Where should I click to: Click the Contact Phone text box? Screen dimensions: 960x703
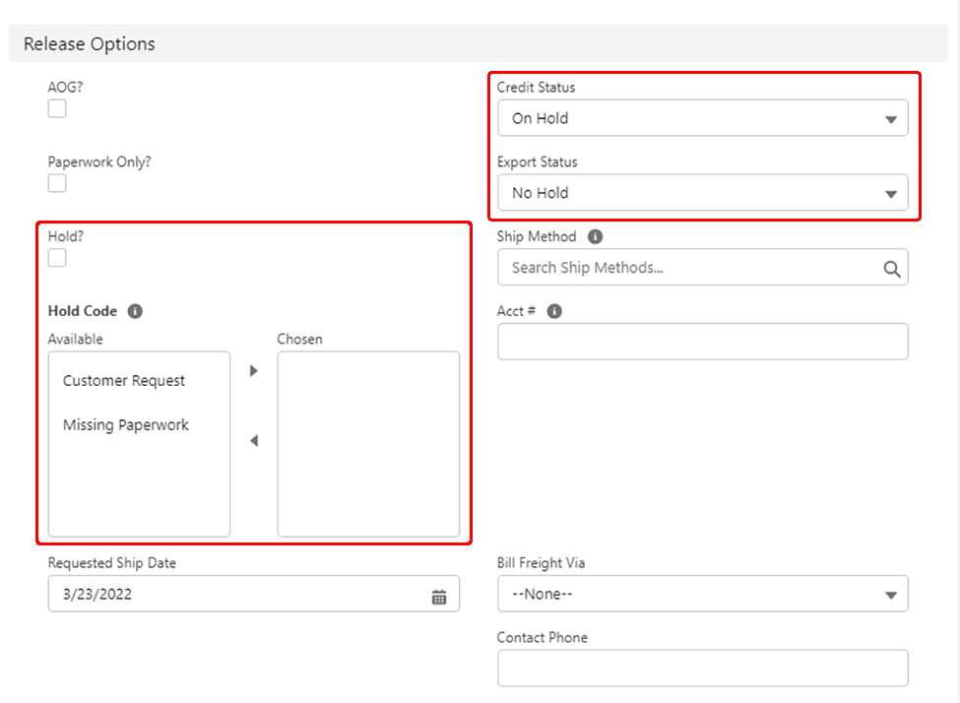pyautogui.click(x=702, y=668)
